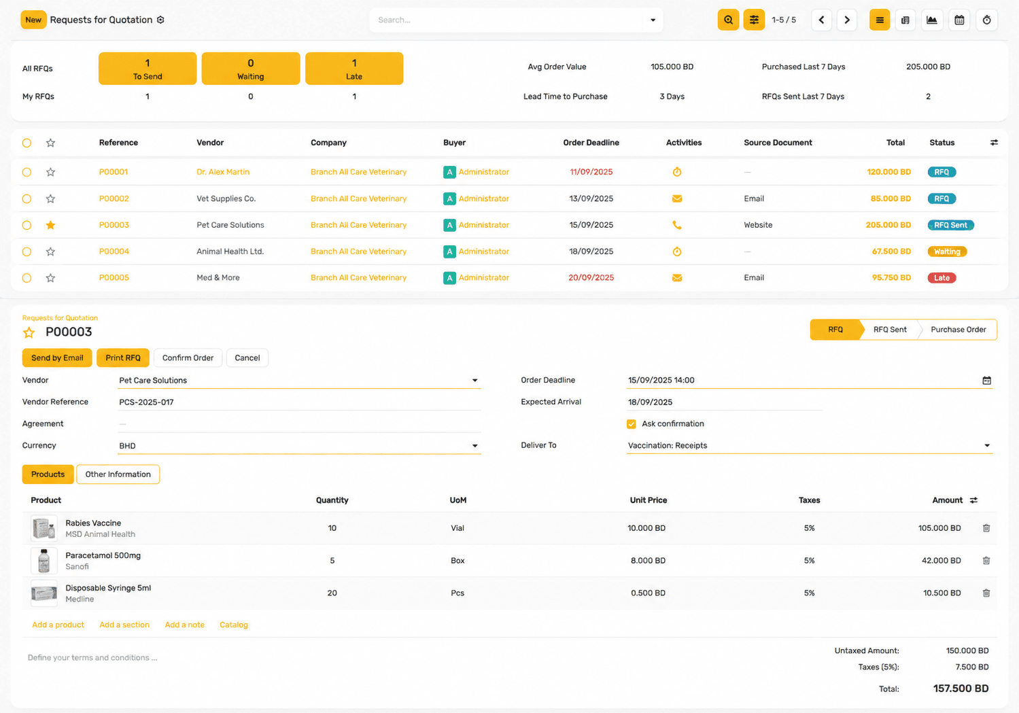Go to next page of records
The image size is (1019, 713).
[x=847, y=20]
